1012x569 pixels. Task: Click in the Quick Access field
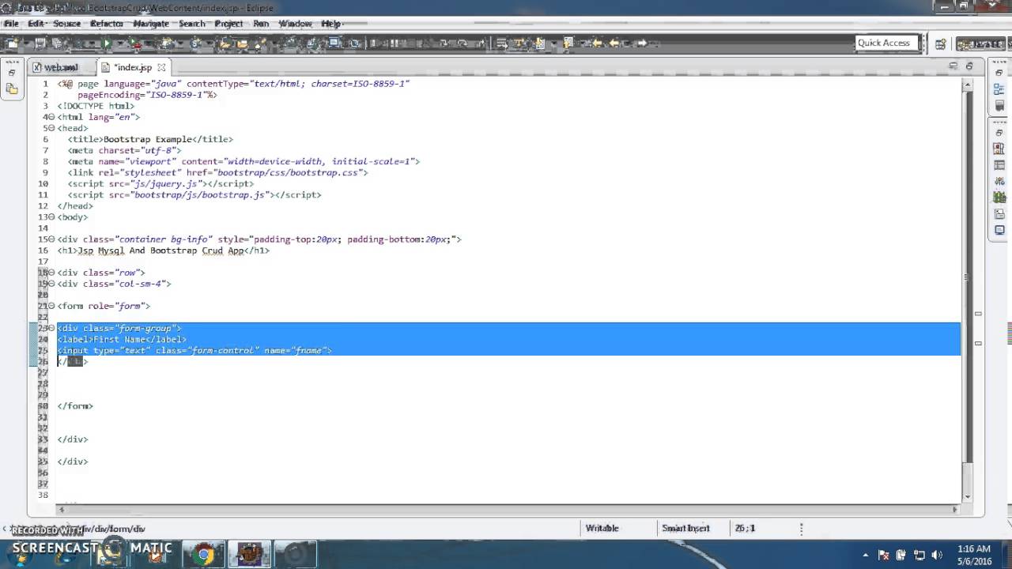887,43
